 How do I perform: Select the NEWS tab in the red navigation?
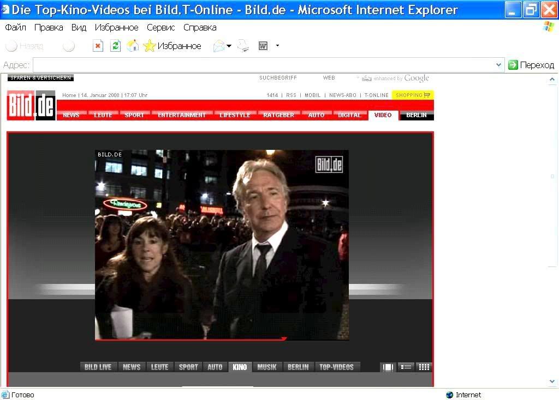coord(71,115)
